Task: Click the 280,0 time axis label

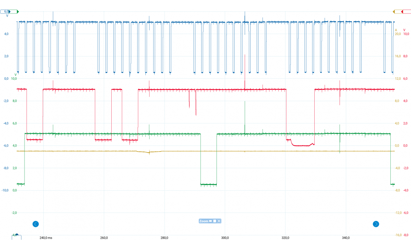Action: point(165,238)
